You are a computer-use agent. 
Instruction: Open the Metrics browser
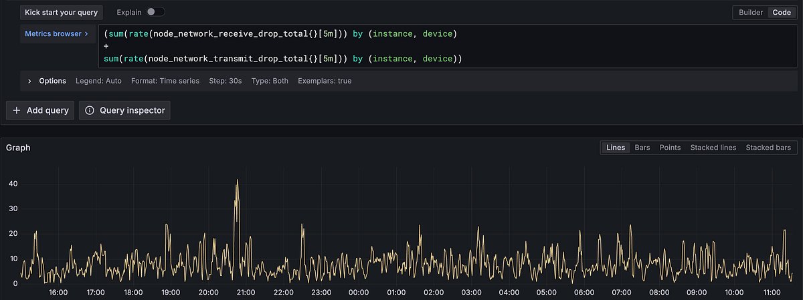[x=57, y=33]
